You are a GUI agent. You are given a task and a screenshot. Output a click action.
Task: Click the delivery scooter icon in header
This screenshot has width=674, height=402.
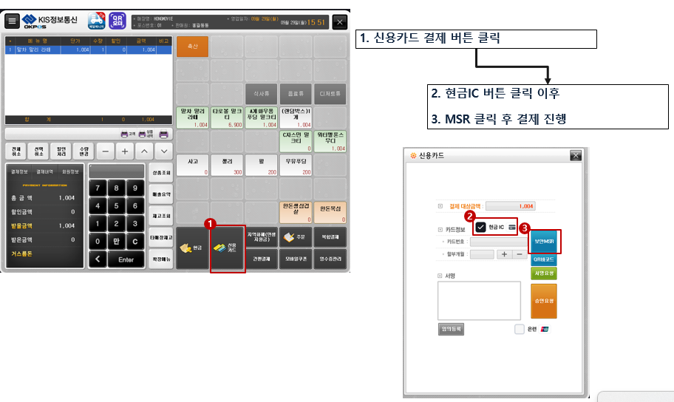pos(95,21)
